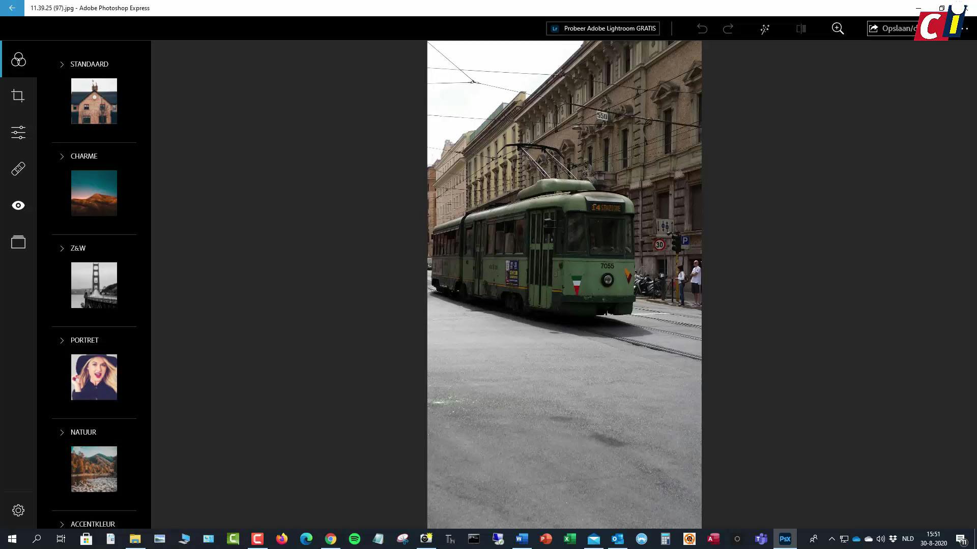Click Probeer Adobe Lightroom GRATIS
977x549 pixels.
pos(603,28)
